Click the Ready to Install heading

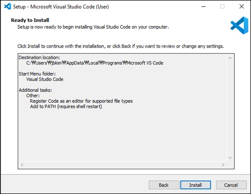(x=30, y=20)
